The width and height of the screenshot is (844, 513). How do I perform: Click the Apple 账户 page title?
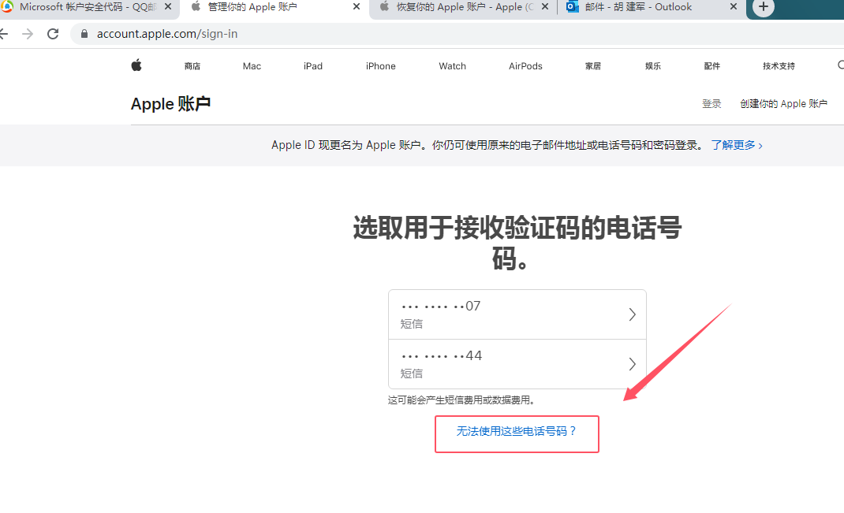point(170,104)
